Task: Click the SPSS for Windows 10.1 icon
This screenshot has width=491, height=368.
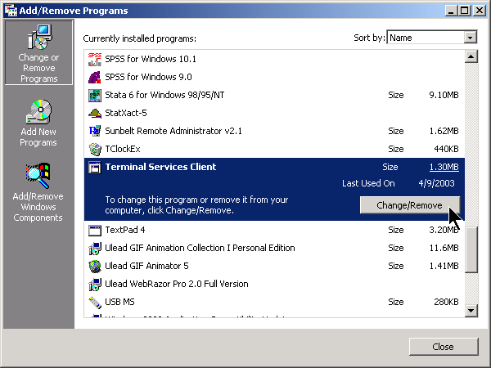Action: click(94, 59)
